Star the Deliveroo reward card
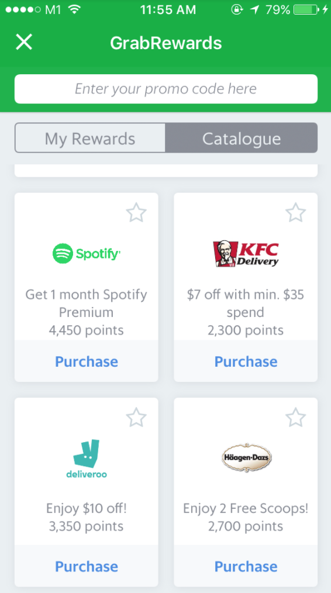The height and width of the screenshot is (593, 331). coord(136,418)
